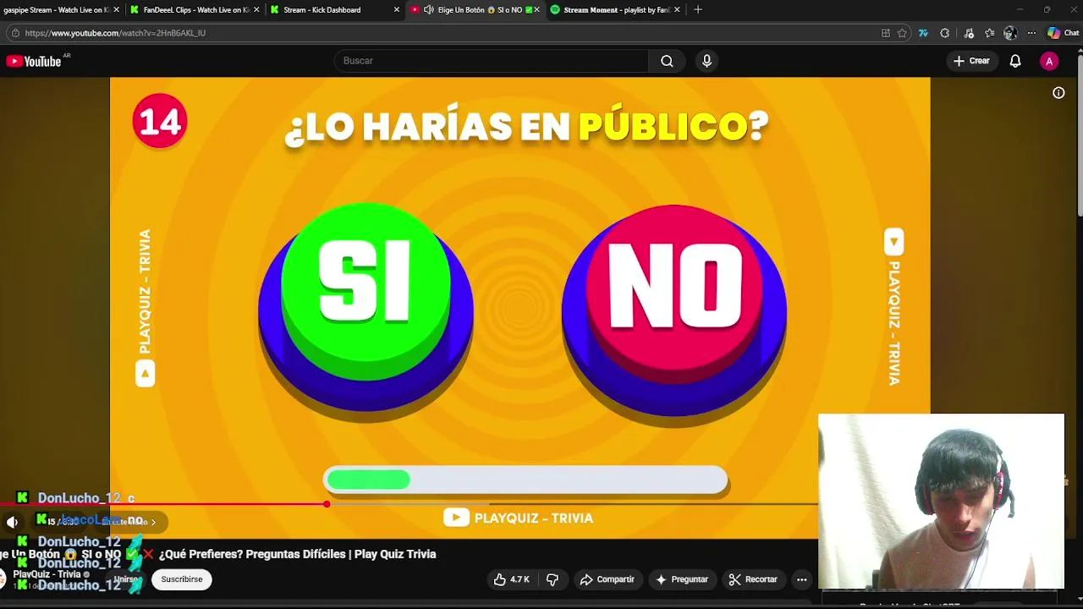This screenshot has height=609, width=1083.
Task: Click the Compartir share button
Action: point(607,579)
